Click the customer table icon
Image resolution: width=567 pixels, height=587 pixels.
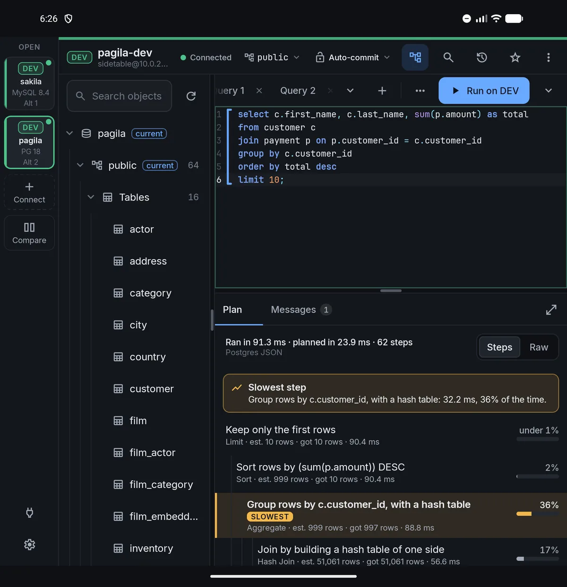click(x=118, y=389)
